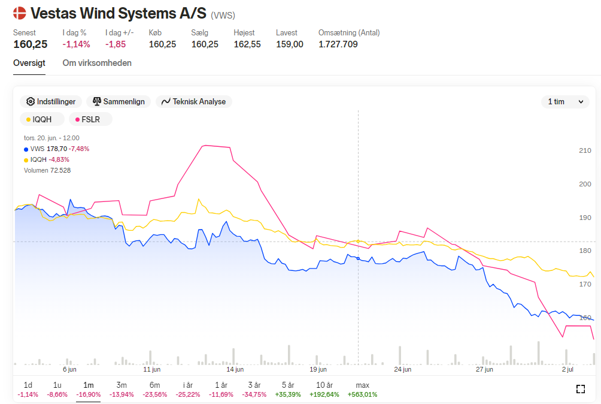Open Indstillinger gear settings
The image size is (601, 404).
coord(51,102)
